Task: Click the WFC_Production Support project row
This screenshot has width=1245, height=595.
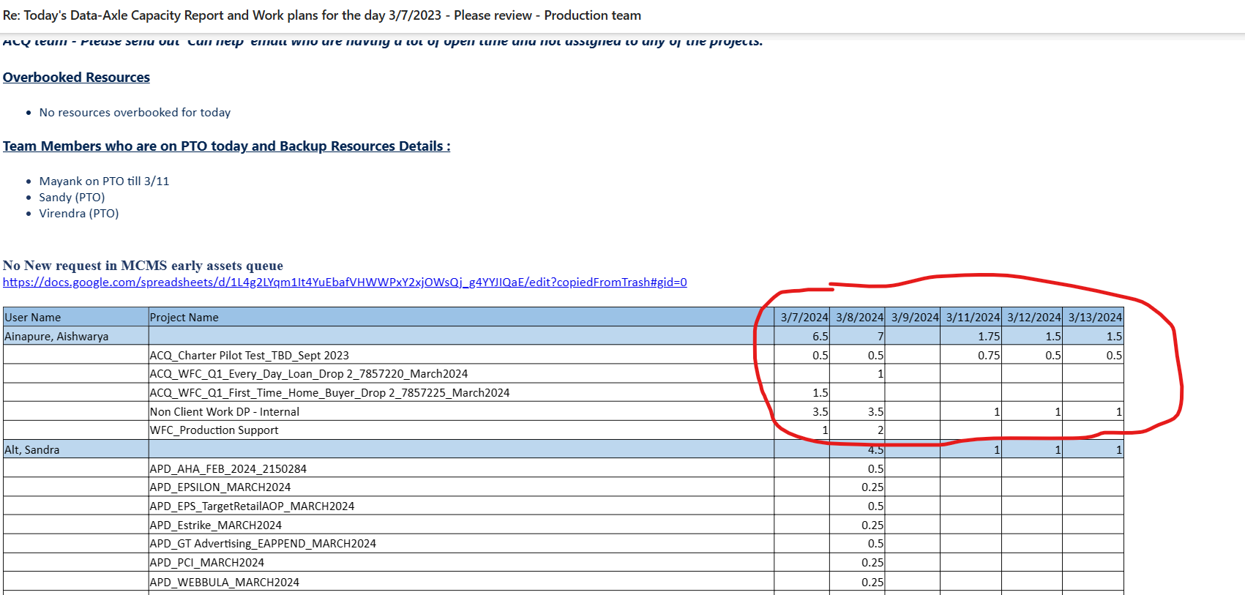Action: tap(563, 430)
